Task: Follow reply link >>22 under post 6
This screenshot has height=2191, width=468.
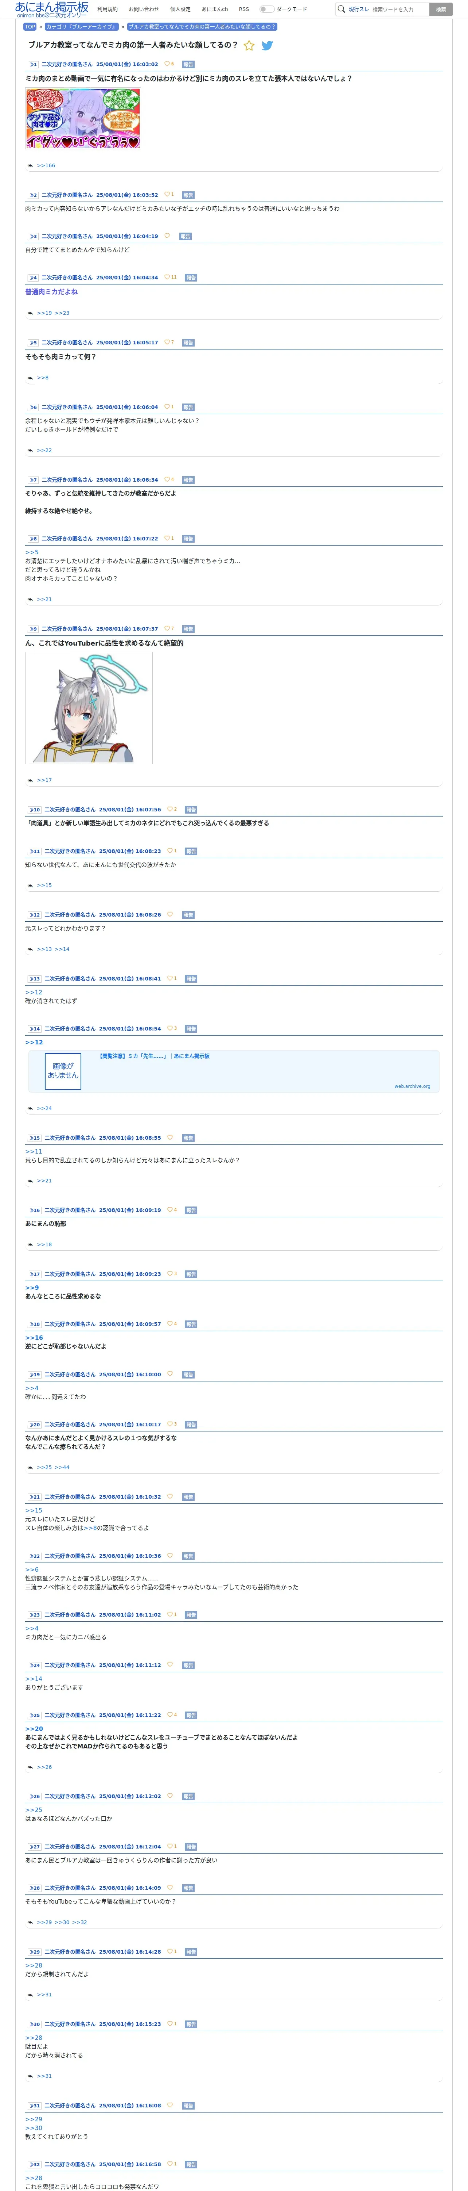Action: (x=44, y=450)
